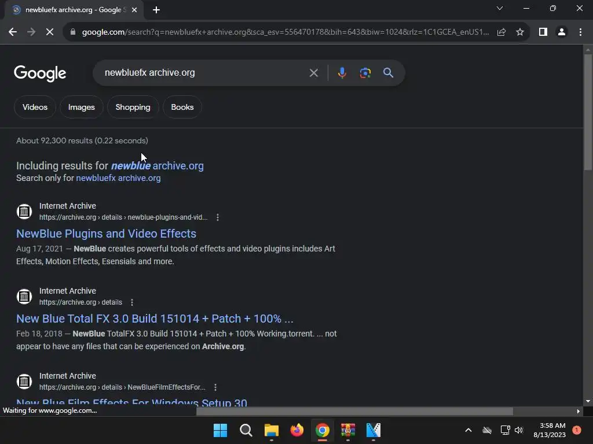Open the tab search dropdown
The height and width of the screenshot is (444, 593).
[x=500, y=8]
